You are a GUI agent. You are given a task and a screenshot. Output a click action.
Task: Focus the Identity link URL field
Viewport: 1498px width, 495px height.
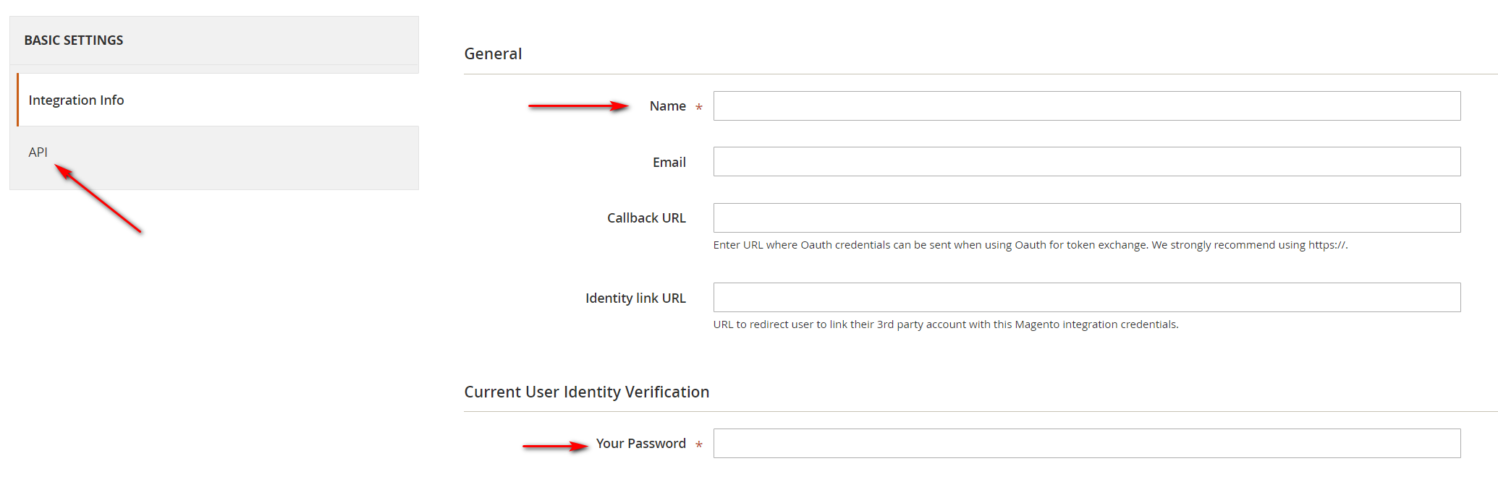[x=1087, y=298]
